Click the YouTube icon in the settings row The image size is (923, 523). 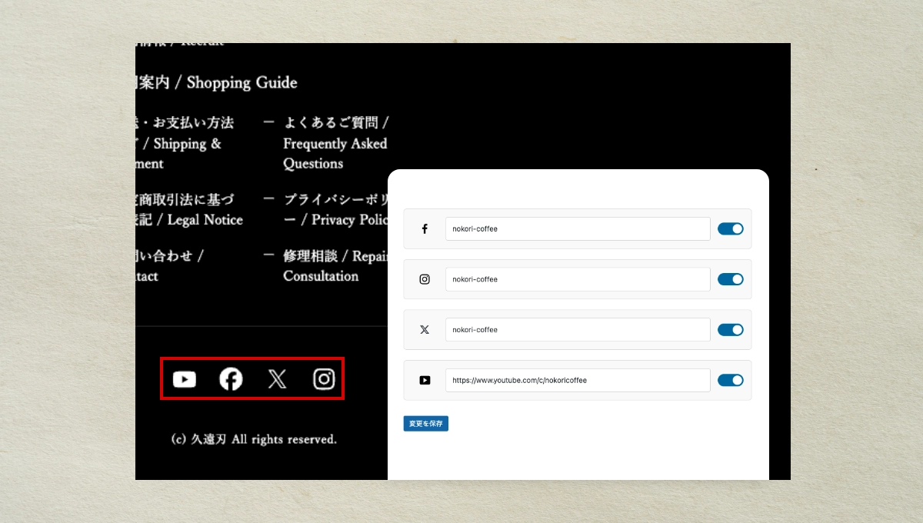tap(425, 380)
